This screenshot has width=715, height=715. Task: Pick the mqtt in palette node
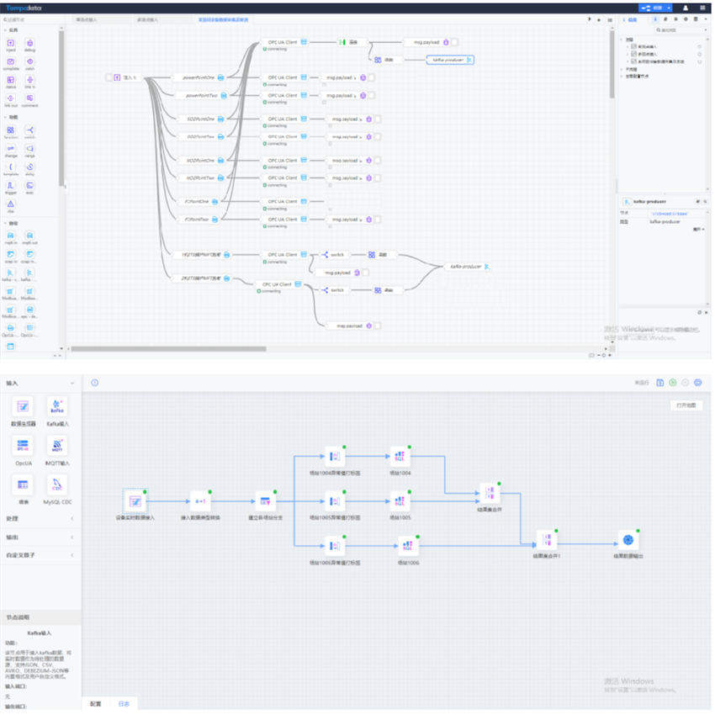(11, 235)
